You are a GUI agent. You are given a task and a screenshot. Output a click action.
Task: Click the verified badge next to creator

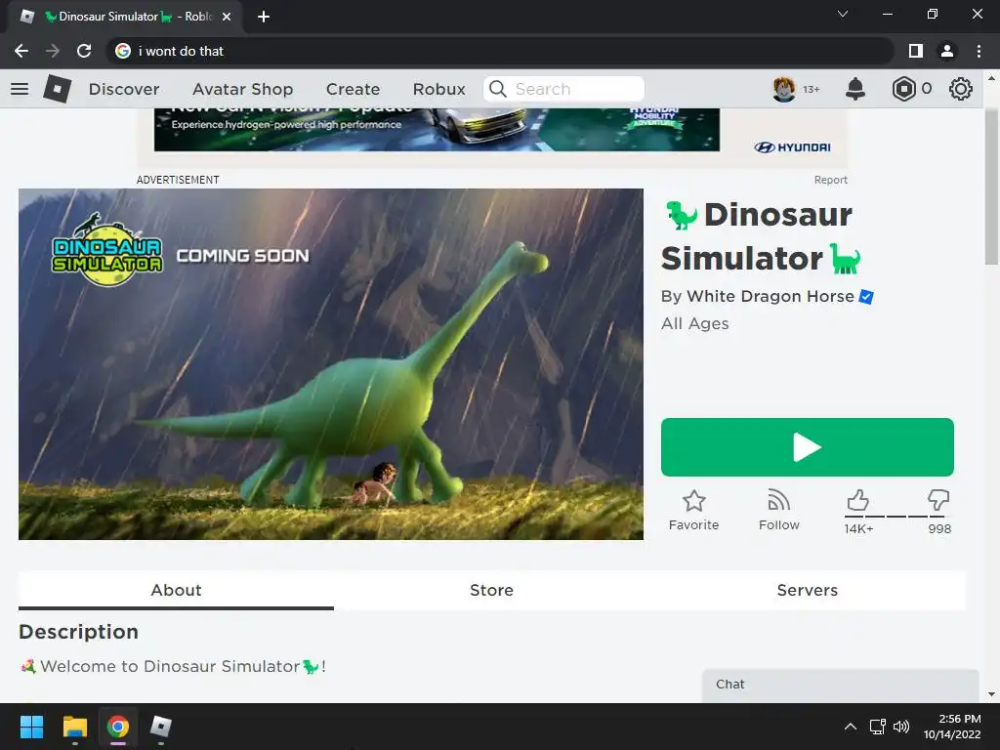point(866,297)
